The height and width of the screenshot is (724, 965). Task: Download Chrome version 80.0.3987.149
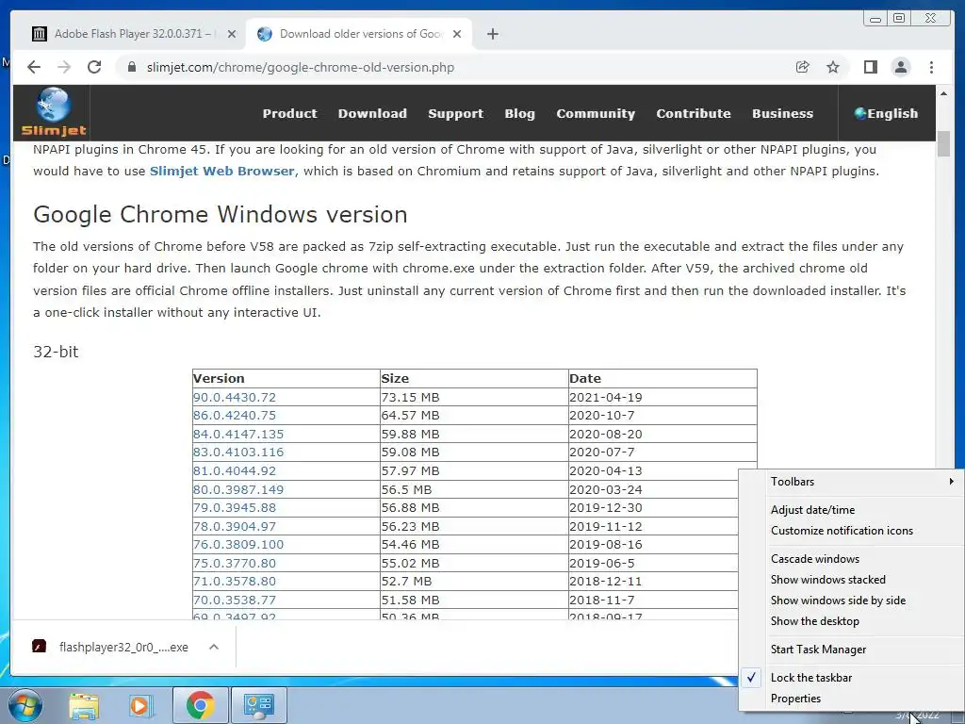point(238,489)
